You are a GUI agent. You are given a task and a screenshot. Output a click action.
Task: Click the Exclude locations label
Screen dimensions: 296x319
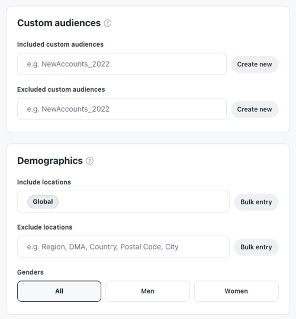45,227
